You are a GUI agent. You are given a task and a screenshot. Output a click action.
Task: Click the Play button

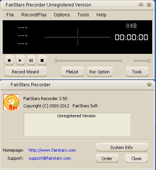(x=20, y=60)
